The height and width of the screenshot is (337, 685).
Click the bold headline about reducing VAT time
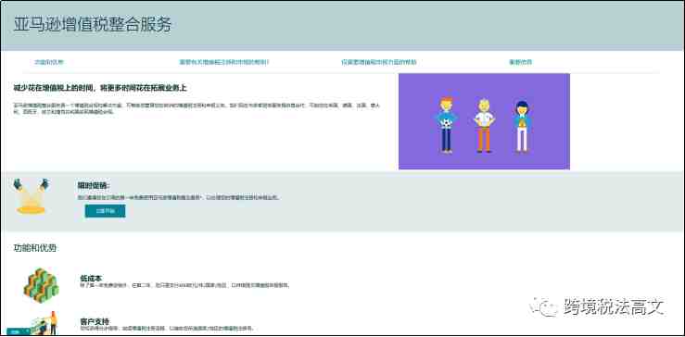(x=100, y=88)
